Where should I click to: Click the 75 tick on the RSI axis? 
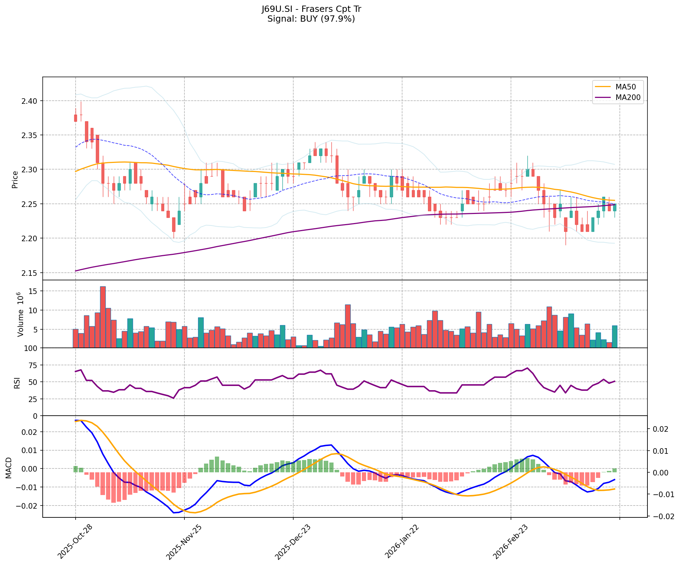(x=32, y=365)
